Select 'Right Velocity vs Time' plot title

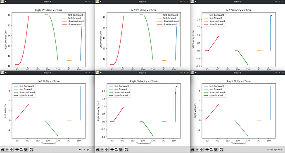point(144,81)
